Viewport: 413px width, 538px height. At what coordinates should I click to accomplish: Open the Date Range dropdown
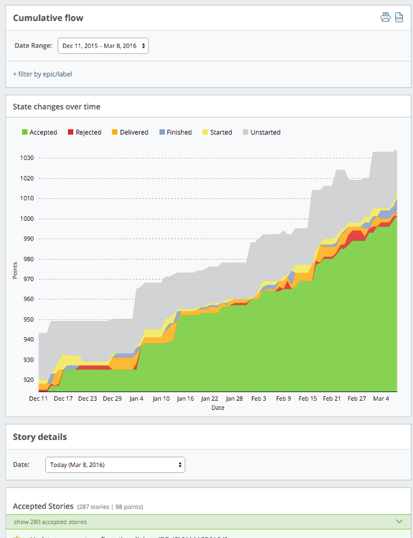[x=103, y=46]
